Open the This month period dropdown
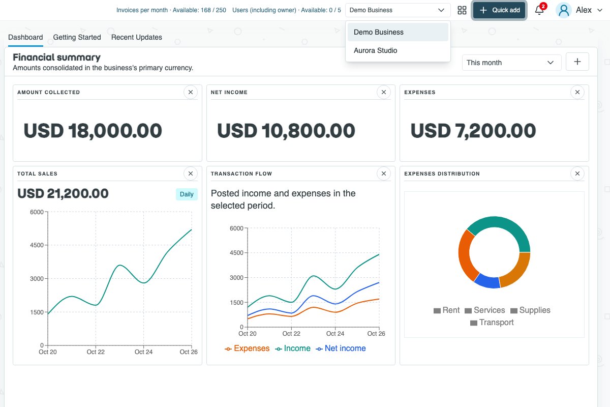Screen dimensions: 610x407 click(512, 63)
